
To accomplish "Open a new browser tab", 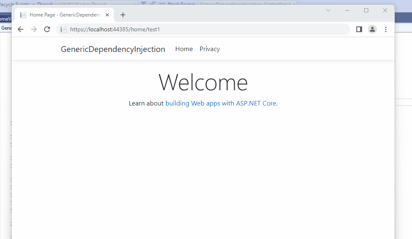I will 123,15.
